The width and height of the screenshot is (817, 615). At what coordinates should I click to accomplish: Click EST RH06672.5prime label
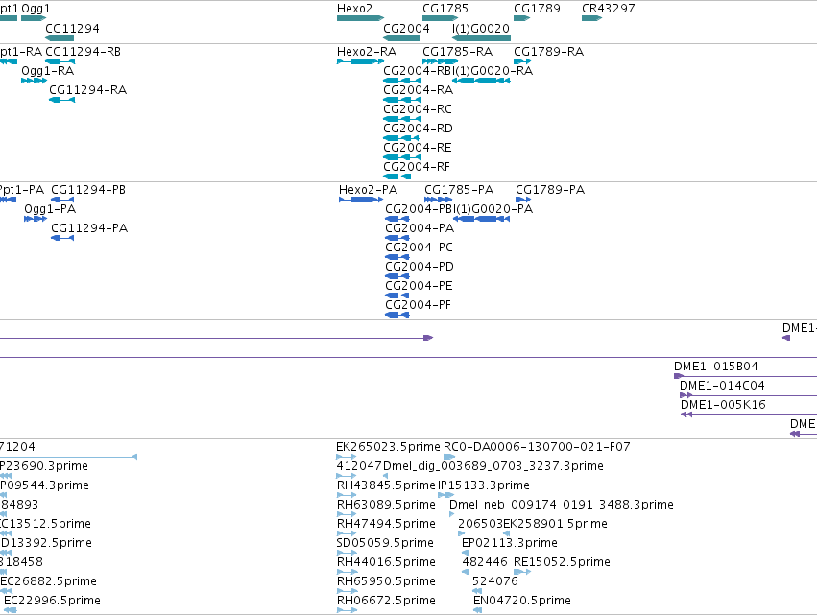click(x=386, y=602)
